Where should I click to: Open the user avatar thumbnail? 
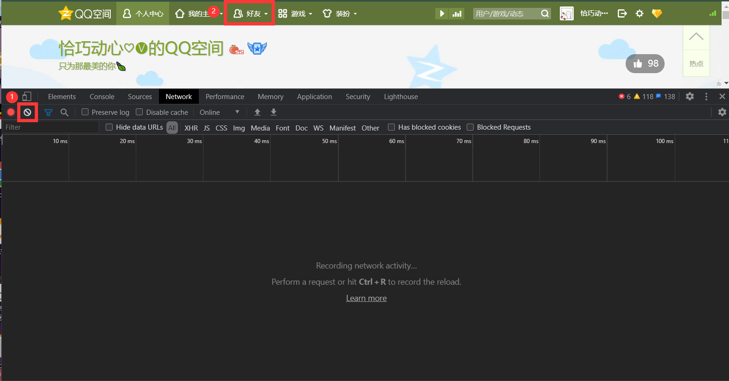point(566,13)
